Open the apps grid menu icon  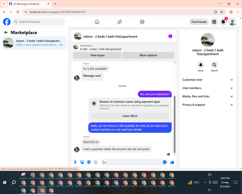[x=214, y=22]
